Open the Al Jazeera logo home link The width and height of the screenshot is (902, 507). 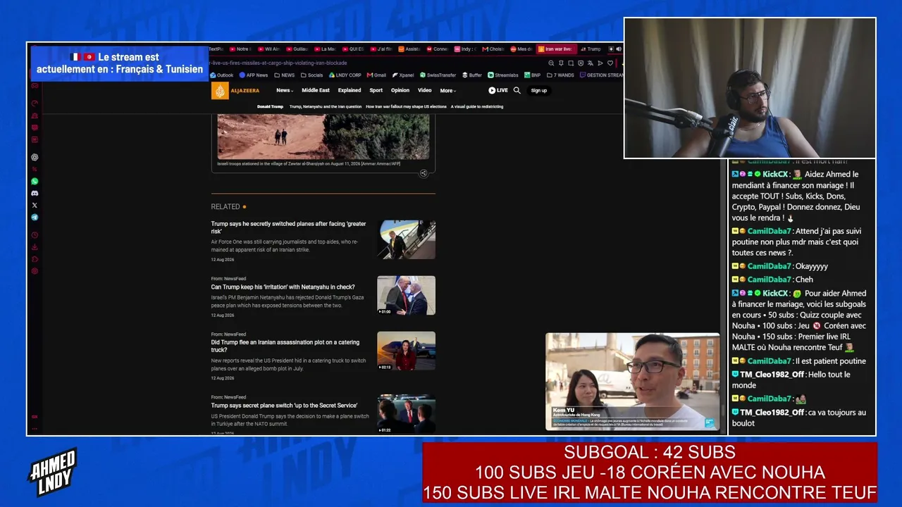[x=235, y=91]
